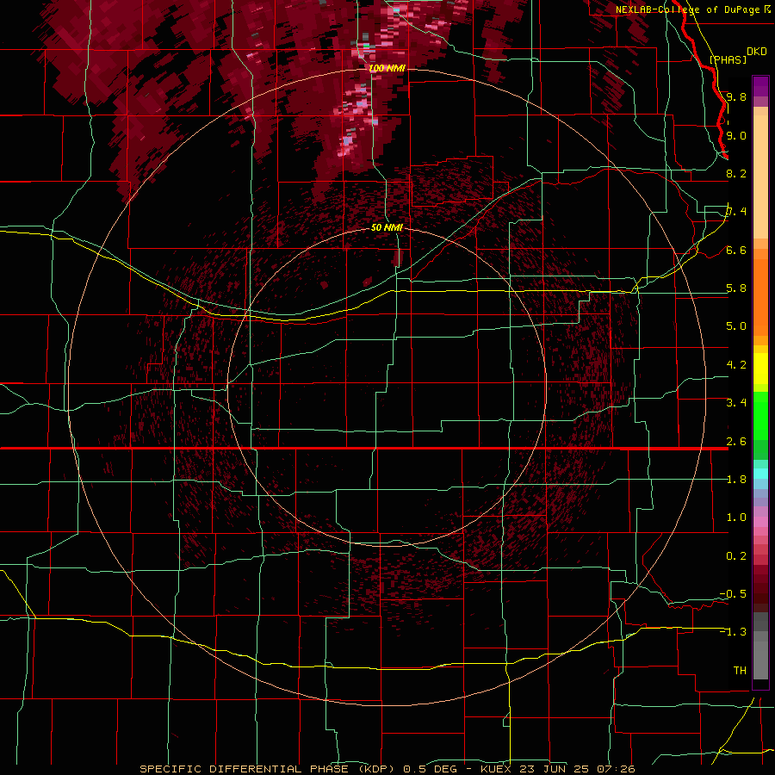Click the 8.2 value on the color scale
This screenshot has height=775, width=775.
click(736, 173)
